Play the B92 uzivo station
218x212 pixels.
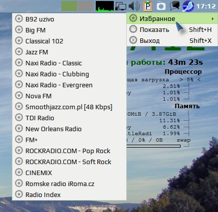click(x=69, y=19)
